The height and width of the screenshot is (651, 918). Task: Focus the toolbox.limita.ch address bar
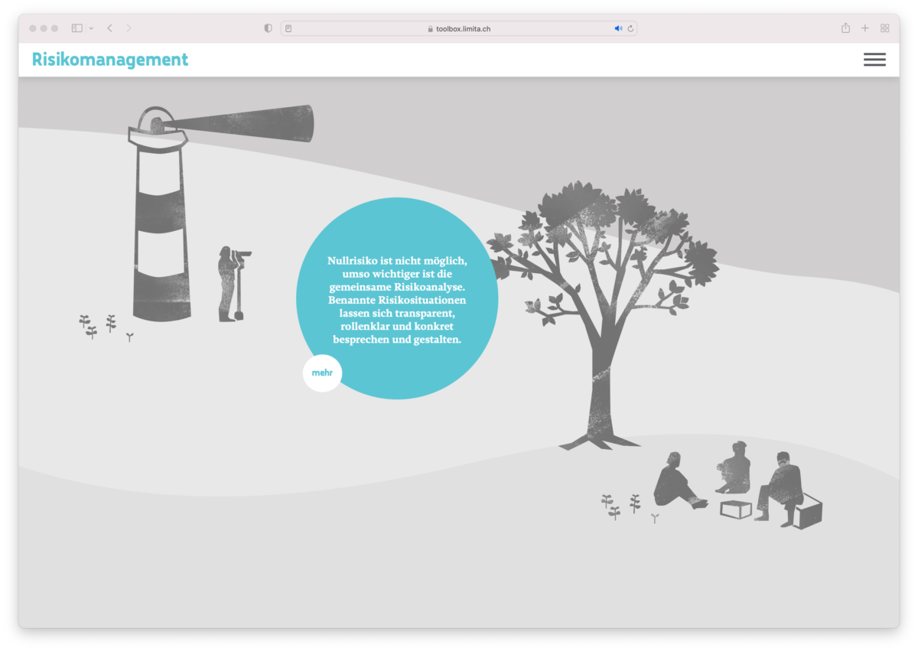click(x=459, y=28)
